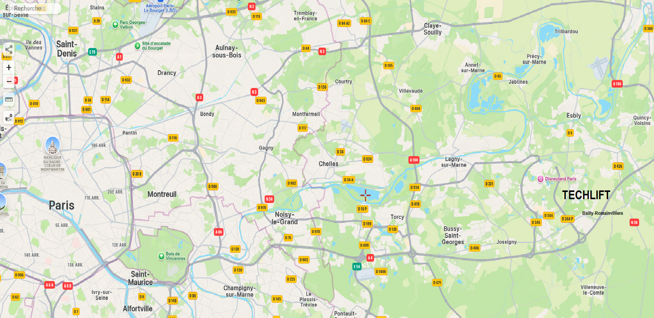The image size is (654, 318).
Task: Select the Bois de Vincennes park marker
Action: click(161, 256)
